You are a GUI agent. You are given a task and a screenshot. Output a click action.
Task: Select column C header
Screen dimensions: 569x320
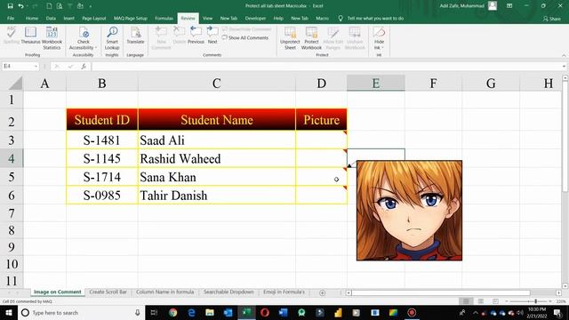pyautogui.click(x=217, y=83)
